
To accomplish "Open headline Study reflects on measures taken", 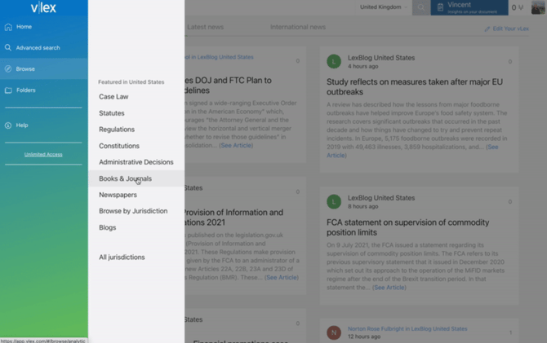I will point(415,87).
